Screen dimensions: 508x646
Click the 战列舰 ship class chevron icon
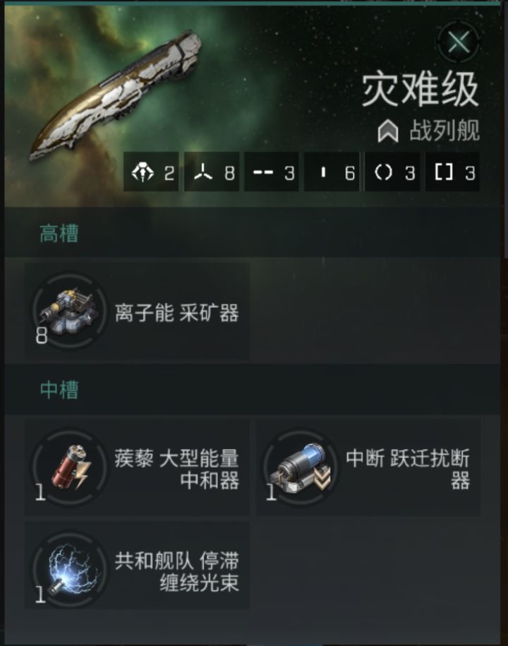(x=388, y=131)
